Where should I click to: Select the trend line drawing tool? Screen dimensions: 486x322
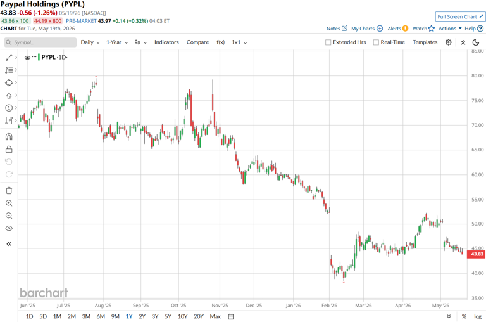point(9,58)
